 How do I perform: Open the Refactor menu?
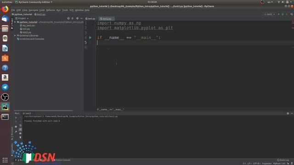51,10
